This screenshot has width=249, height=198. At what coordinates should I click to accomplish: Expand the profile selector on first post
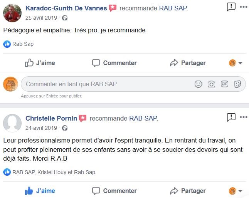(x=236, y=63)
